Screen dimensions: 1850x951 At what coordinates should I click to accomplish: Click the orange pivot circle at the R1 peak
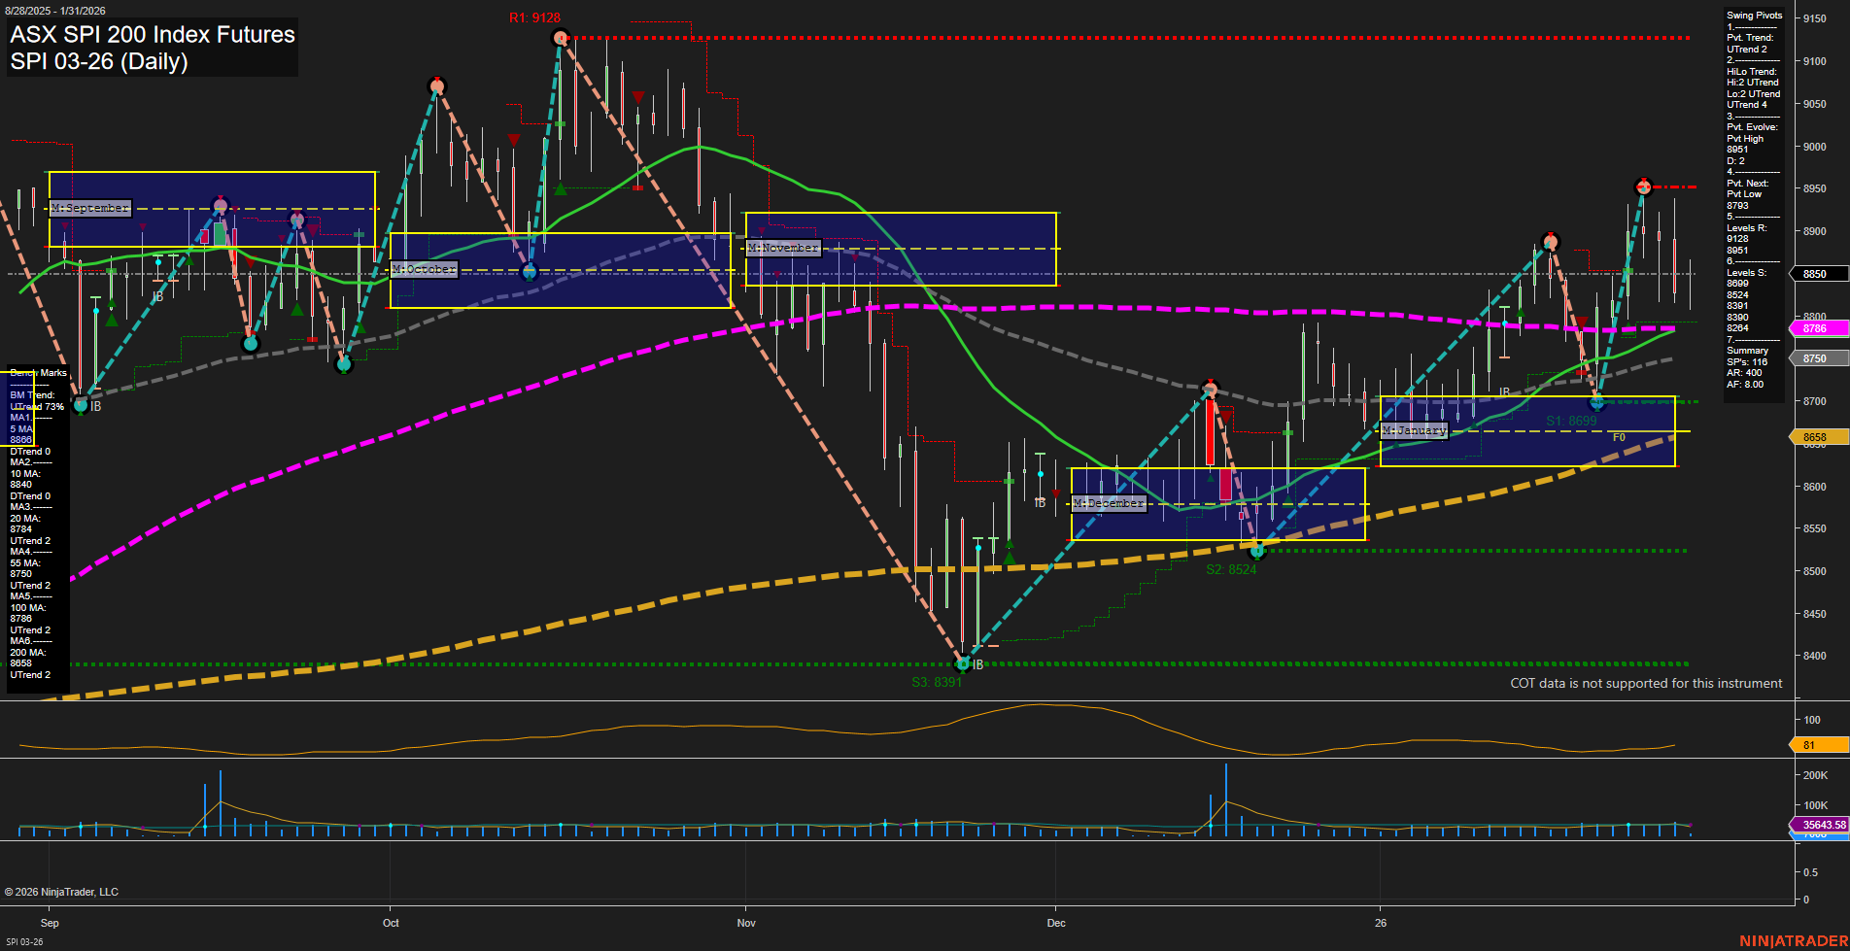click(x=561, y=37)
